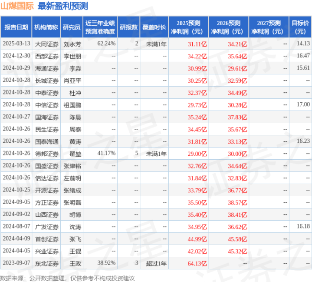Click 中信证券 target price 17.00
Viewport: 312px width, 282px height.
click(303, 104)
